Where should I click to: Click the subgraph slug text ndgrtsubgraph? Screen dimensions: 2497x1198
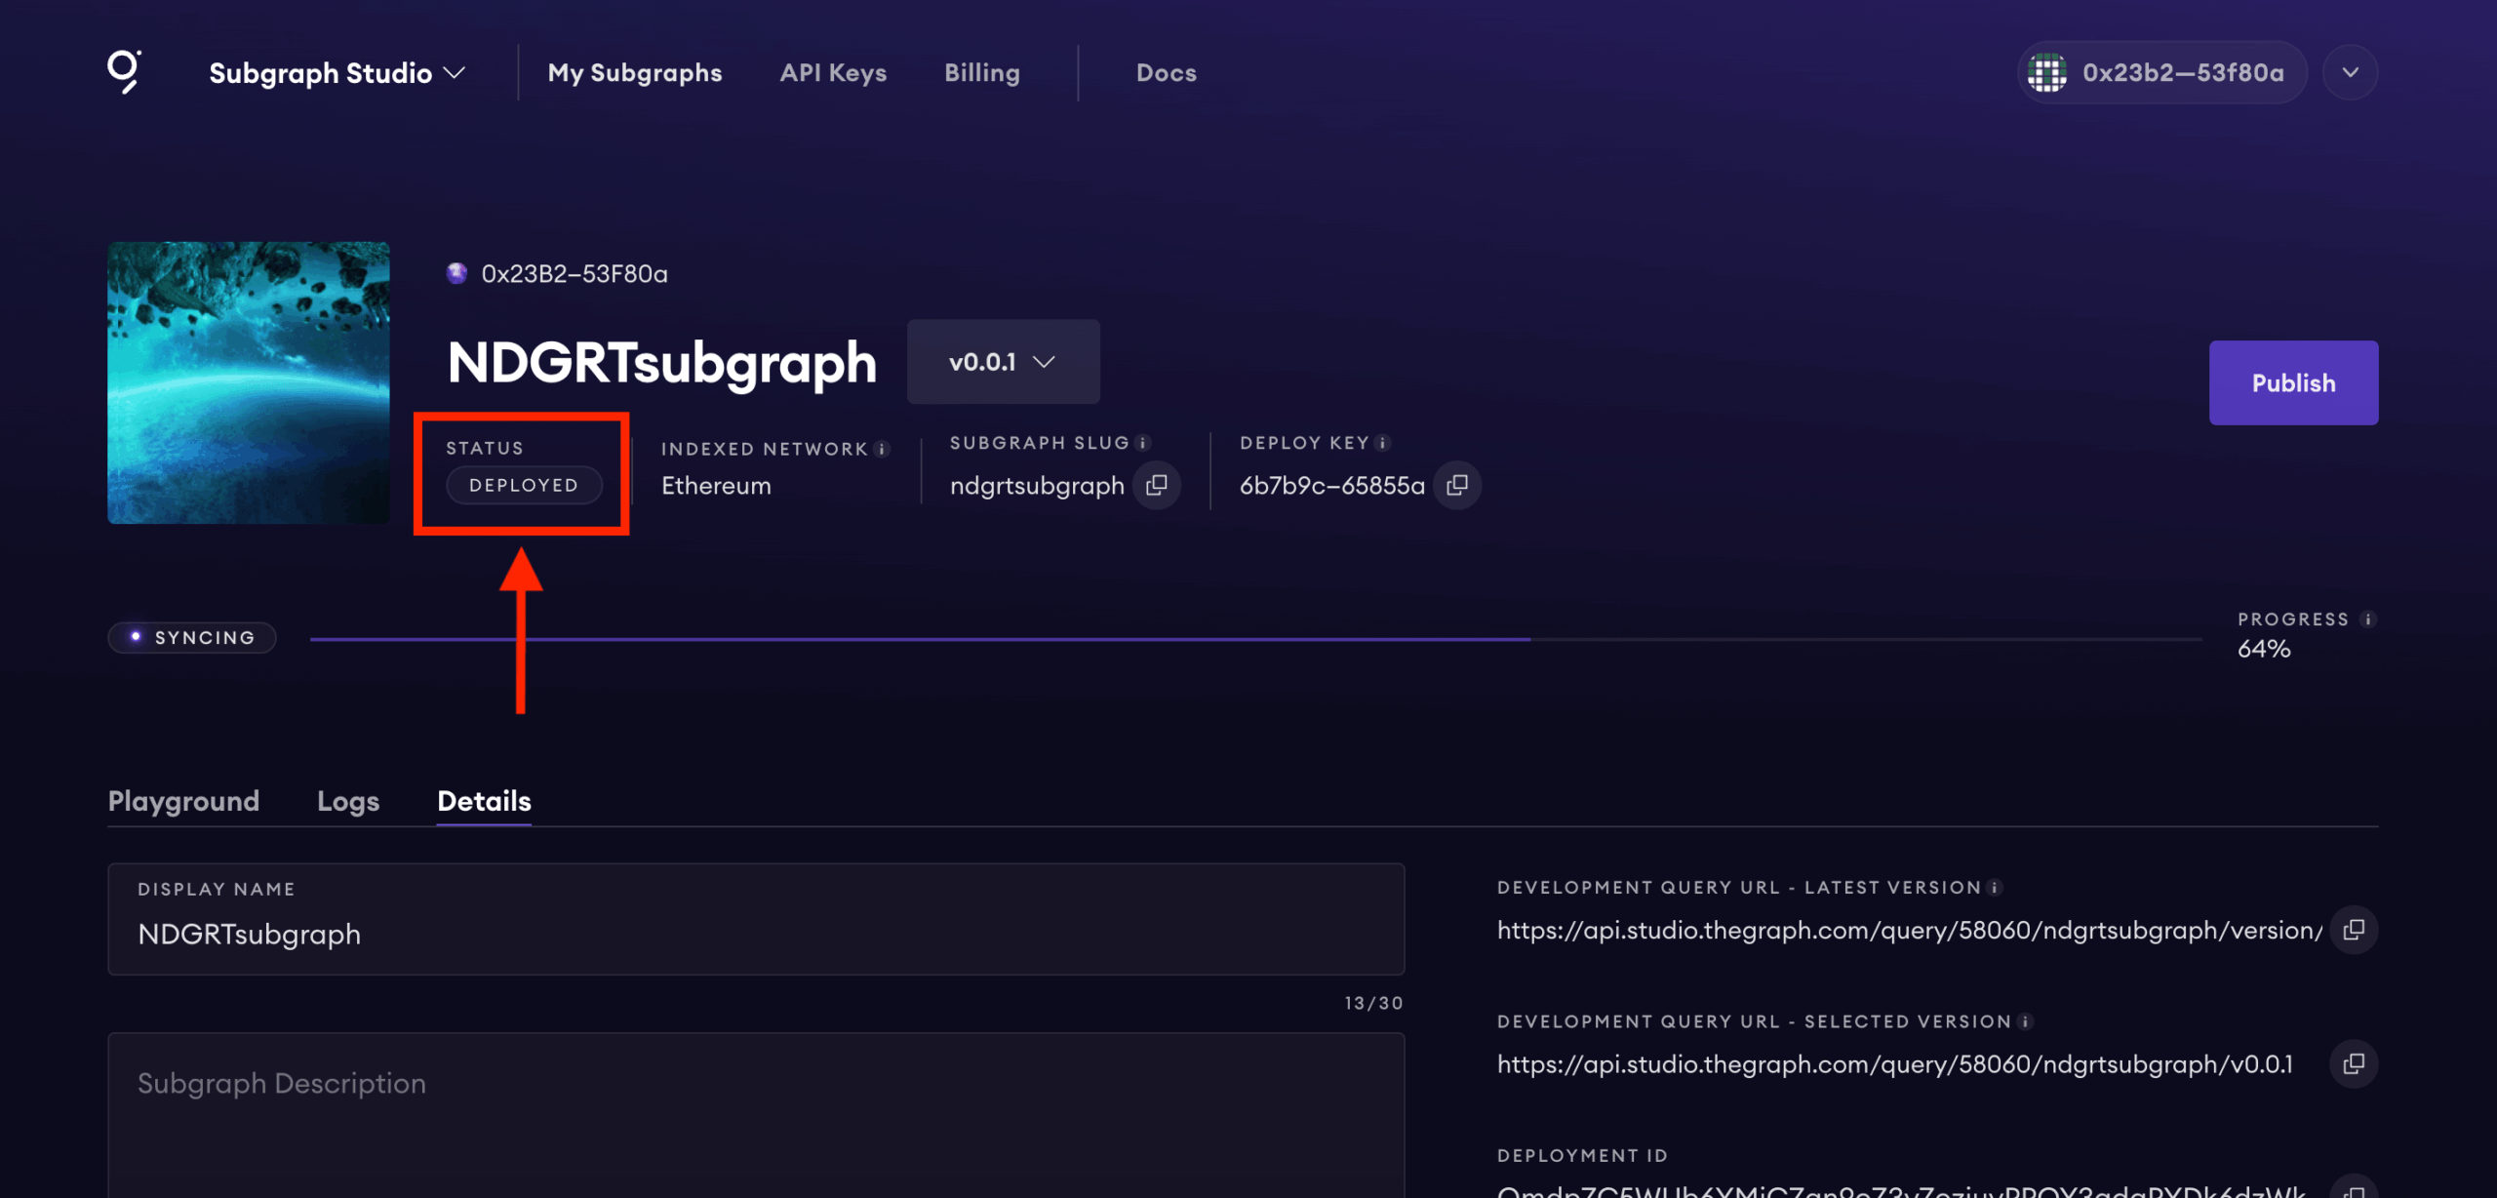point(1037,486)
